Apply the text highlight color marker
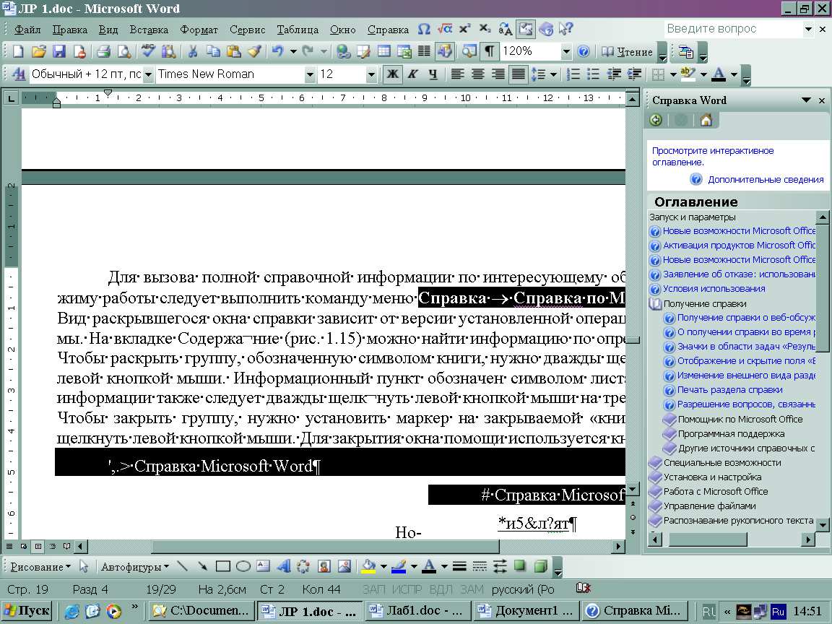This screenshot has height=624, width=832. (688, 74)
